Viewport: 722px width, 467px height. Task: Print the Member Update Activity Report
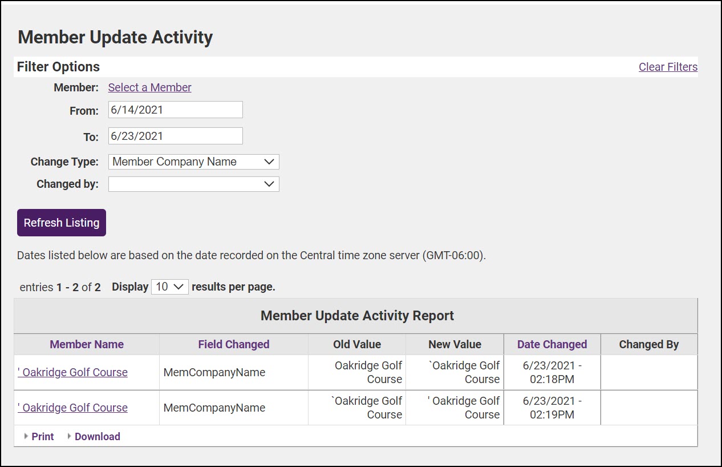pyautogui.click(x=43, y=436)
